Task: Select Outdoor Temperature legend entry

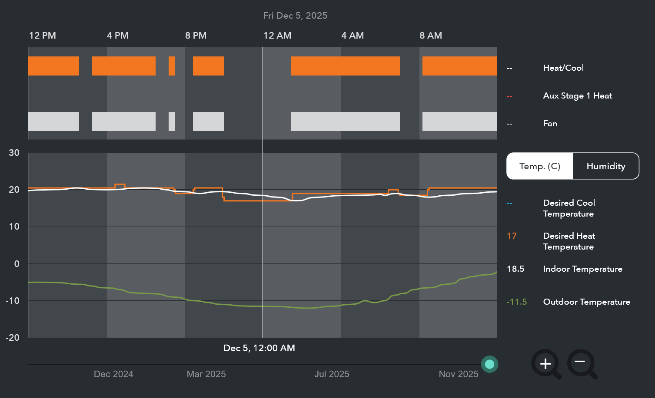Action: [586, 302]
